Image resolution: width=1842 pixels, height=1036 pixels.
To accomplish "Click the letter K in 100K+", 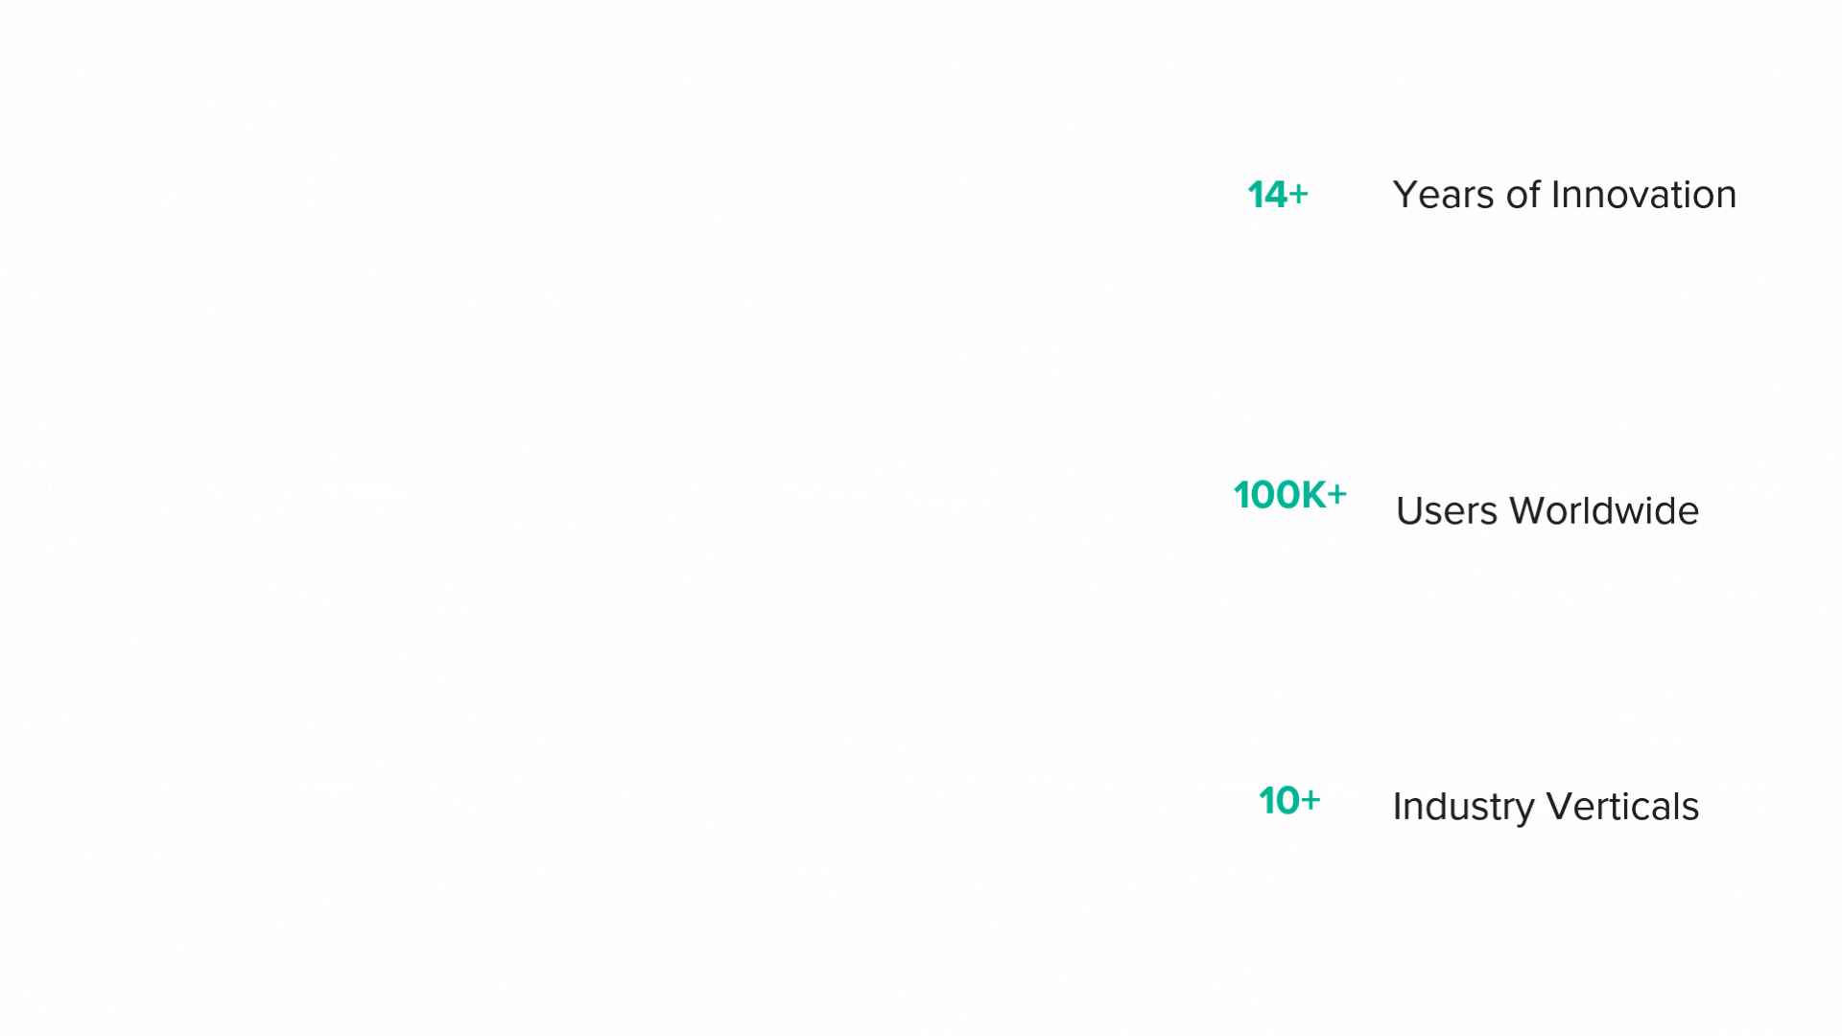I will 1312,496.
